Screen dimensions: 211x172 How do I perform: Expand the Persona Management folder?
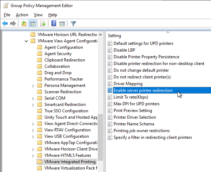coord(33,86)
